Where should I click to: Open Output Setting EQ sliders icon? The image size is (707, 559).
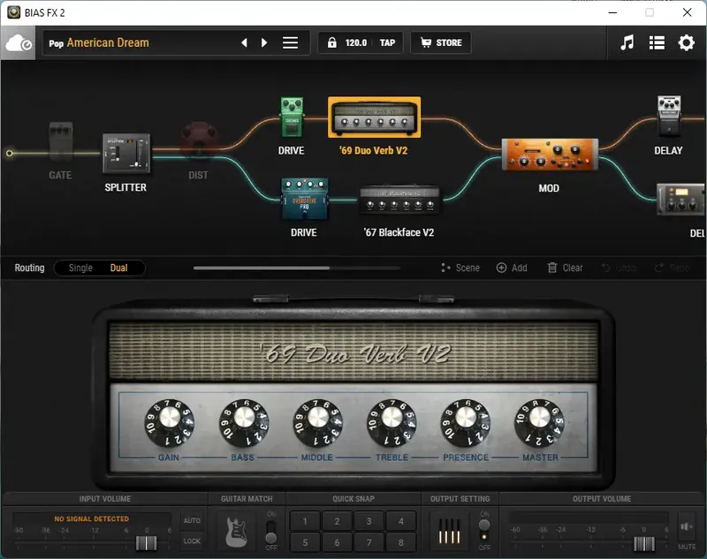(x=450, y=532)
